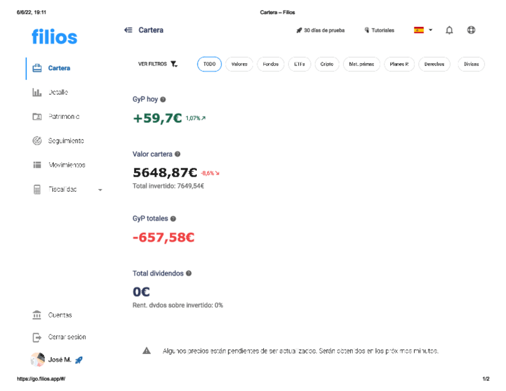The width and height of the screenshot is (506, 391).
Task: Click the 1,07% daily change indicator
Action: (196, 118)
